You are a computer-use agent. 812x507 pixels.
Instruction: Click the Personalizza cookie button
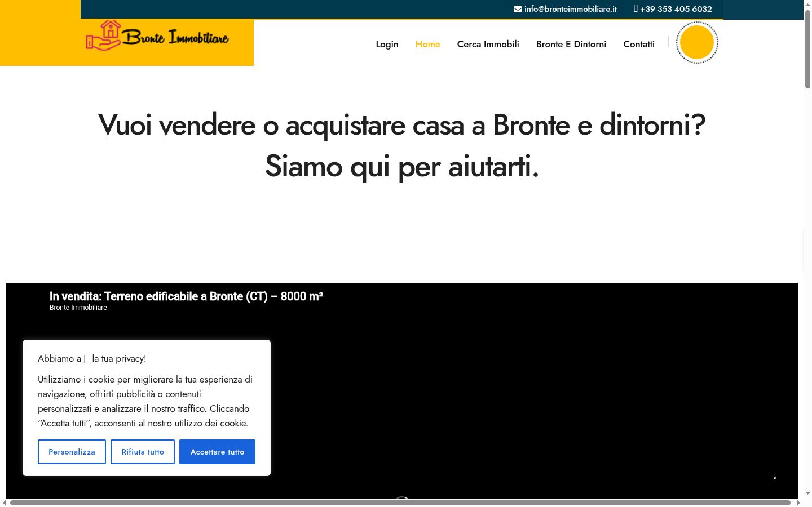(72, 452)
